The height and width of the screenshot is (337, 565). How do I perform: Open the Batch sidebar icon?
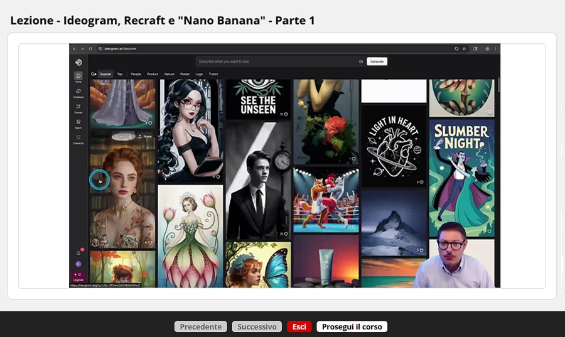click(78, 122)
